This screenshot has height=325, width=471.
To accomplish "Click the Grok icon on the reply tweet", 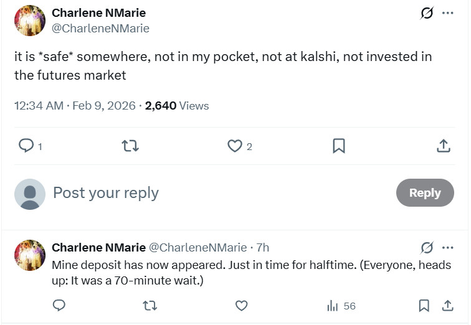I will coord(427,247).
